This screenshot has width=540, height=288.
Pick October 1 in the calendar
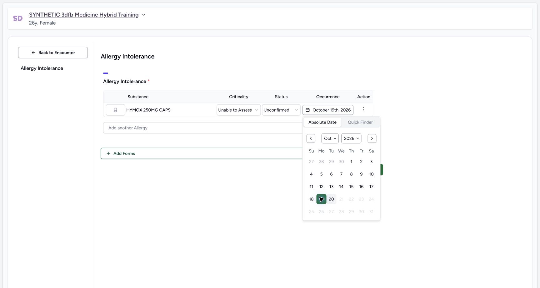[351, 162]
